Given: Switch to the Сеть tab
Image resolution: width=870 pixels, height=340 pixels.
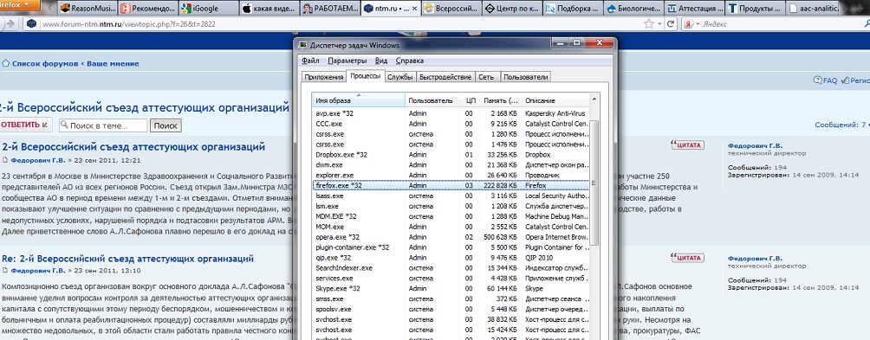Looking at the screenshot, I should (x=488, y=77).
